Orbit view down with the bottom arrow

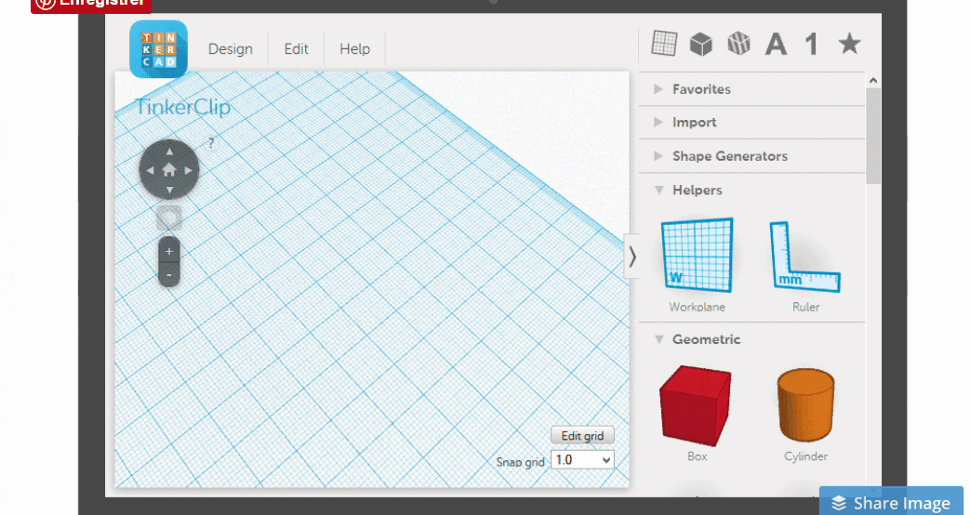click(x=169, y=190)
